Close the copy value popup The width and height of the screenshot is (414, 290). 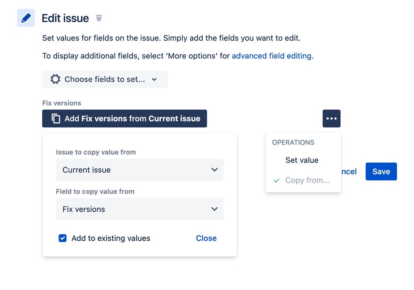click(206, 238)
